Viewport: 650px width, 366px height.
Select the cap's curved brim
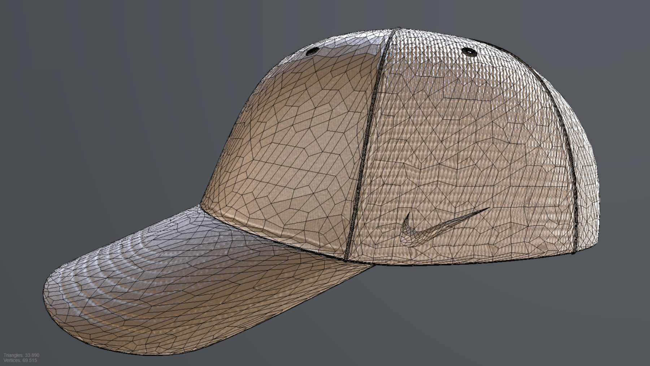tap(162, 282)
